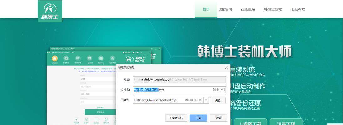This screenshot has width=343, height=125.
Task: Click the 下载到 path combo box
Action: (171, 100)
